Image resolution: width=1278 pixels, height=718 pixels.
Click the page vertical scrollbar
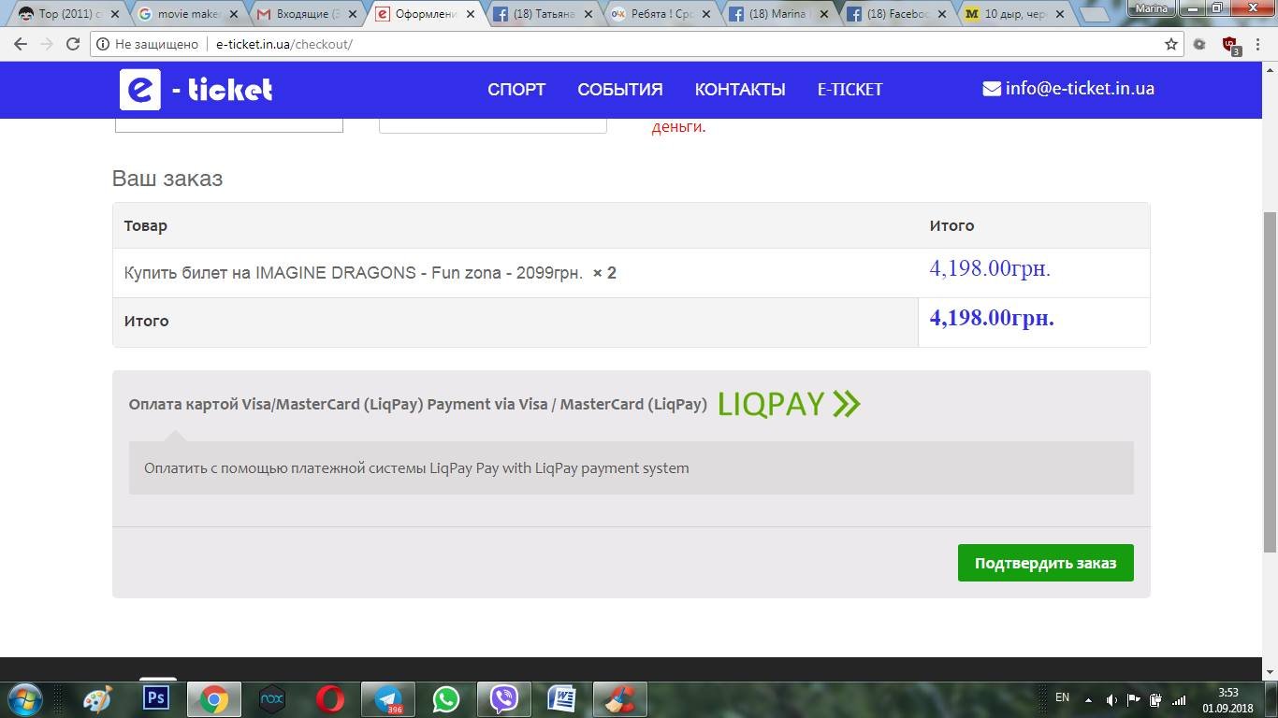click(1270, 374)
